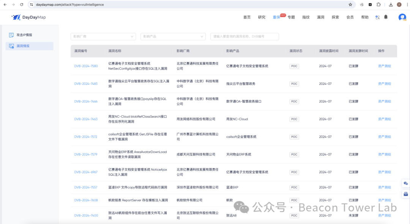Click POC tag in DVB-2024-7579 row
The height and width of the screenshot is (224, 410).
point(294,155)
